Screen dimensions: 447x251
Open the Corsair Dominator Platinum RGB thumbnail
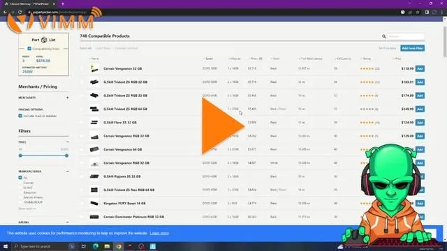click(94, 217)
